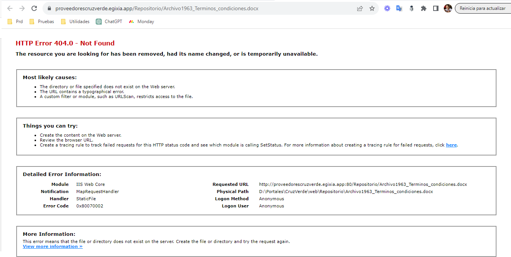Image resolution: width=511 pixels, height=257 pixels.
Task: Open the ChatGPT bookmark
Action: click(109, 22)
